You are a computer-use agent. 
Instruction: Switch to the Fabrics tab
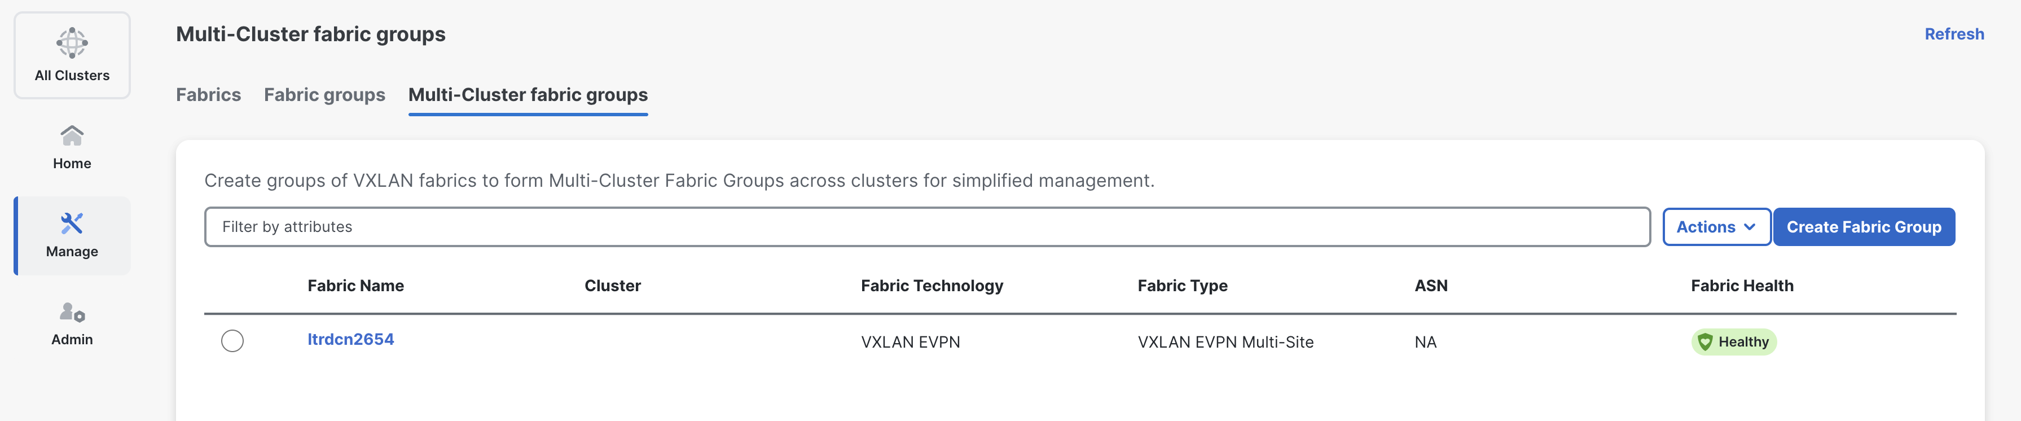[208, 95]
